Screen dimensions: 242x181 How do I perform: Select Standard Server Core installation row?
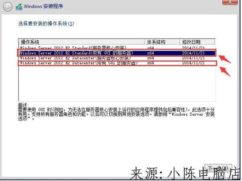point(117,48)
